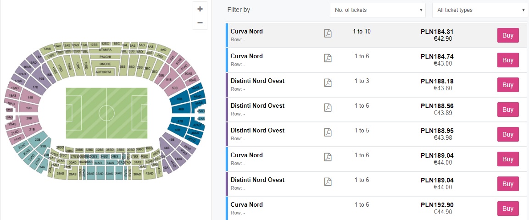The height and width of the screenshot is (220, 529).
Task: Zoom in on the stadium map
Action: click(x=200, y=9)
